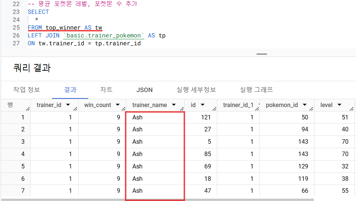Viewport: 356px width, 201px height.
Task: Click resize handle of trainer_id column
Action: [76, 109]
